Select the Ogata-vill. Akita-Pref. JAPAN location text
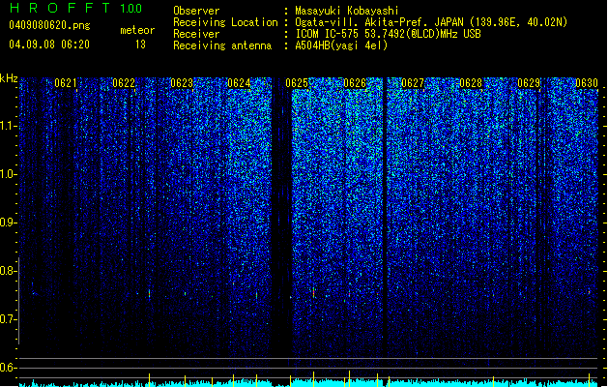608x387 pixels. tap(431, 22)
